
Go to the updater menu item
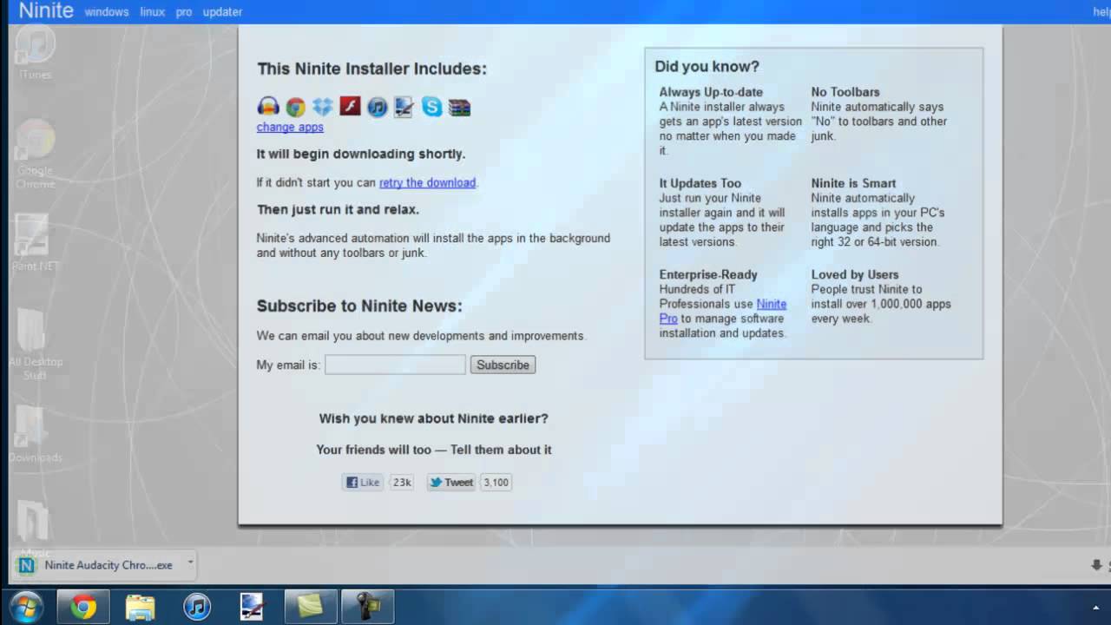(222, 12)
